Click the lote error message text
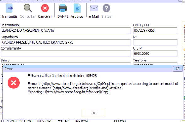185x122 pixels. (x=62, y=76)
